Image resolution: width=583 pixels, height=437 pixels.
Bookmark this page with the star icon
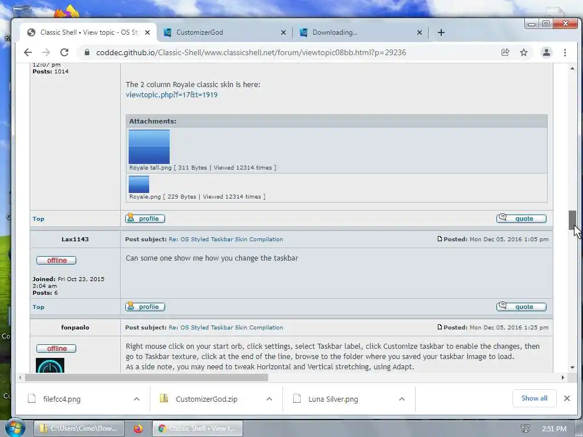524,52
